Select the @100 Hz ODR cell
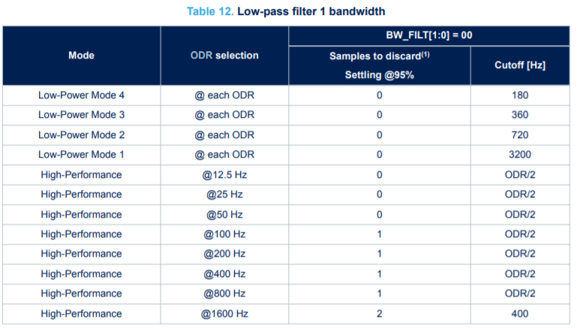This screenshot has width=577, height=328. click(224, 234)
